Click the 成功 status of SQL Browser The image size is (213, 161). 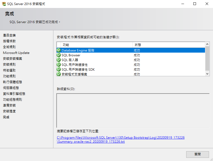(137, 55)
